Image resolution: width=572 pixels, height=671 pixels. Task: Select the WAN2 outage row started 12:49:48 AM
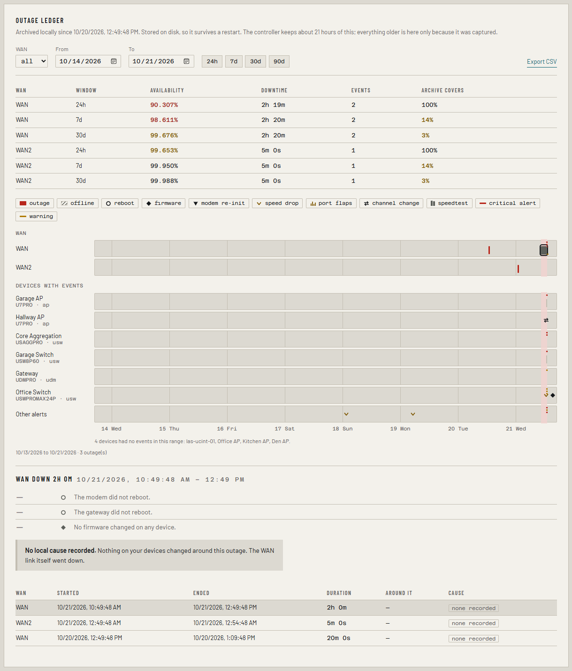pyautogui.click(x=286, y=623)
